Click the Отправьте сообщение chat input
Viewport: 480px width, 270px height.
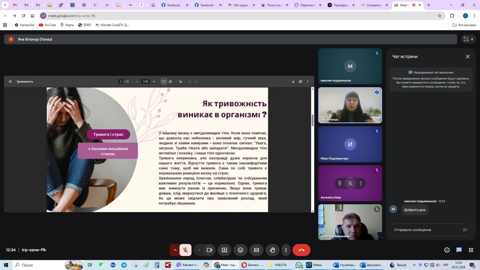point(426,230)
